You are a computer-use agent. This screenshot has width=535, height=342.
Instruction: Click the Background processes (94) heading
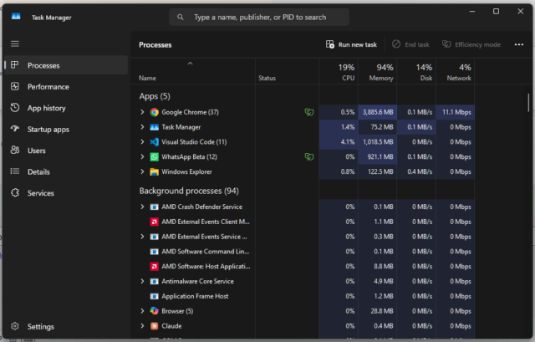[189, 191]
